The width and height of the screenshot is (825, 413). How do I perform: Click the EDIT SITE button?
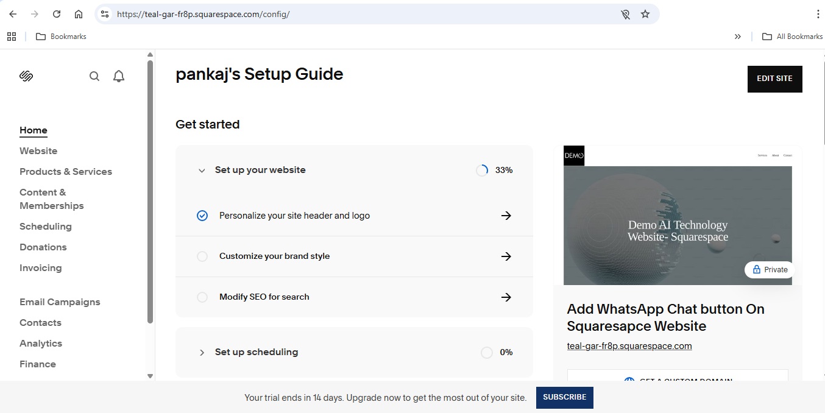click(x=775, y=79)
